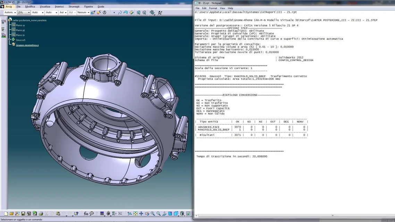This screenshot has height=222, width=395.
Task: Click the Save All multi-floppy icon
Action: pos(29,214)
